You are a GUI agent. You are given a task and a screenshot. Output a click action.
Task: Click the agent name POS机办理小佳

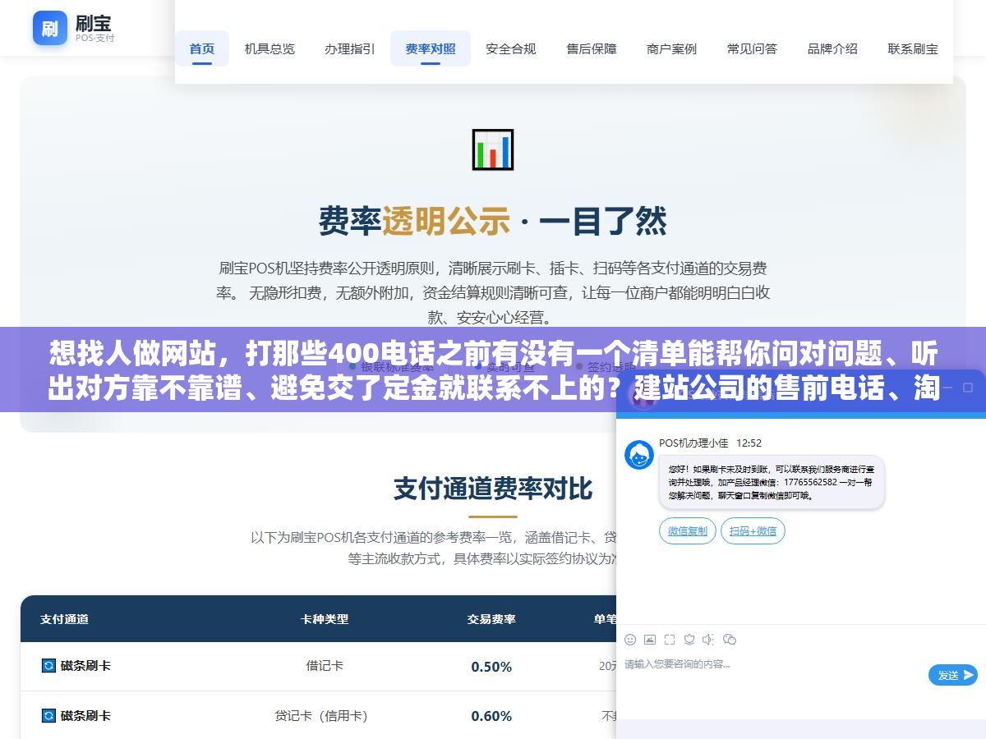693,443
